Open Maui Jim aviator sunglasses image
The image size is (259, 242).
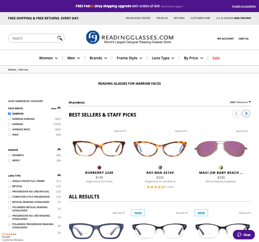click(x=221, y=149)
